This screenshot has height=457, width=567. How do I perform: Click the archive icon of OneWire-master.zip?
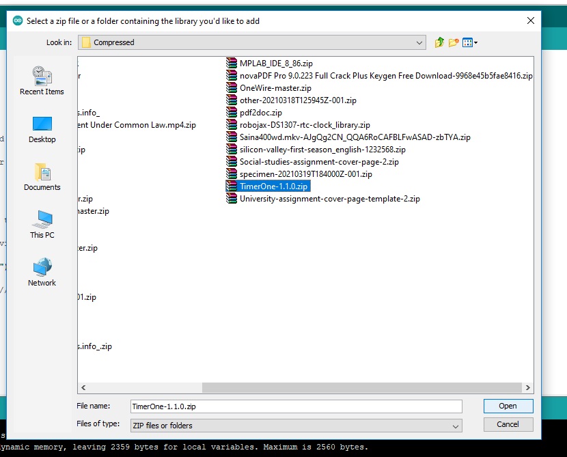232,88
